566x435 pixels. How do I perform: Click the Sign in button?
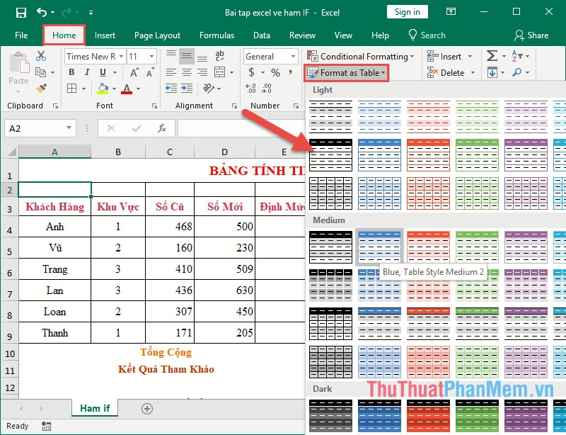click(x=408, y=12)
